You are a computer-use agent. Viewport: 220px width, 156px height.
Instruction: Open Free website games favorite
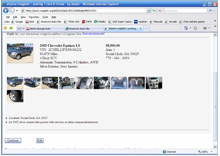(x=192, y=22)
